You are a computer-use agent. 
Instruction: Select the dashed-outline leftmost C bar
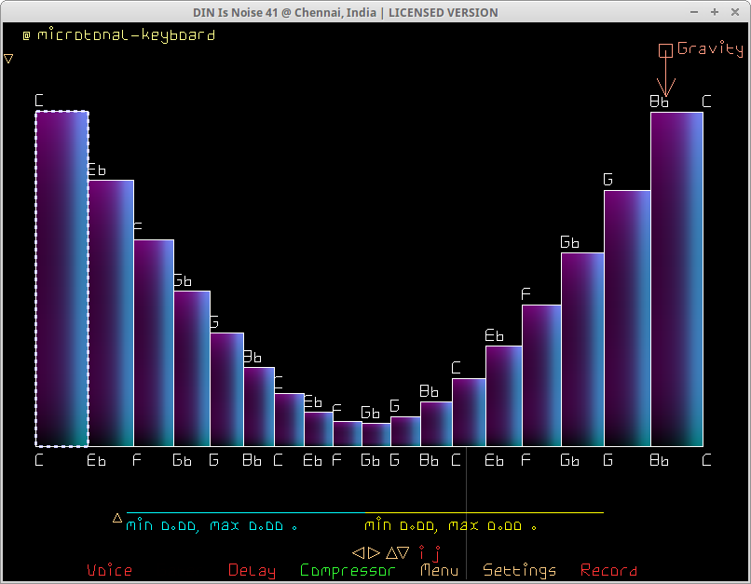pyautogui.click(x=61, y=279)
